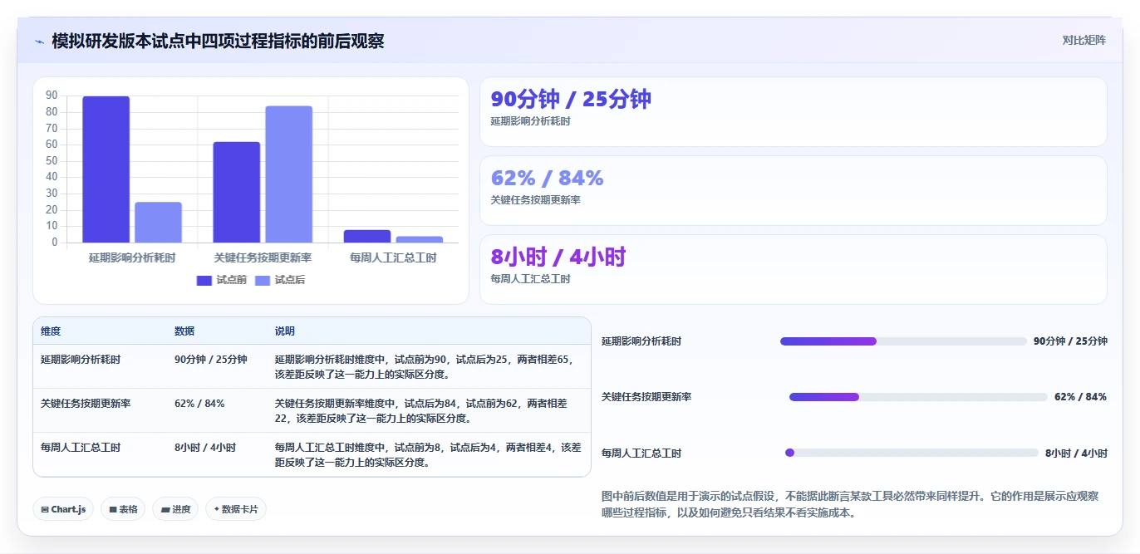Click the page title 模拟研发版本试点中四项过程指标的前后观察
The width and height of the screenshot is (1140, 554).
pyautogui.click(x=218, y=42)
